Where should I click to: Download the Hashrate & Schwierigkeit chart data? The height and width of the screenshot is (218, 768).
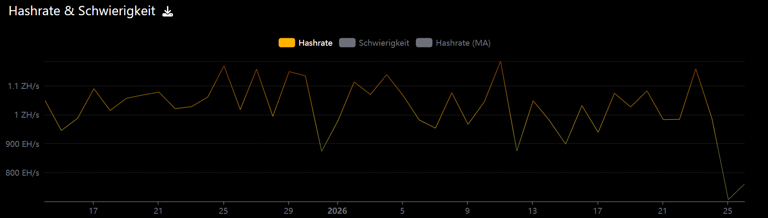coord(168,11)
